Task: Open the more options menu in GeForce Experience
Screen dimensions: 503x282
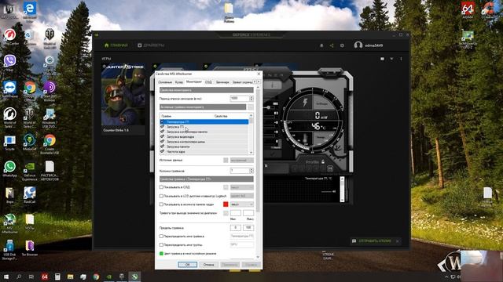Action: click(401, 59)
